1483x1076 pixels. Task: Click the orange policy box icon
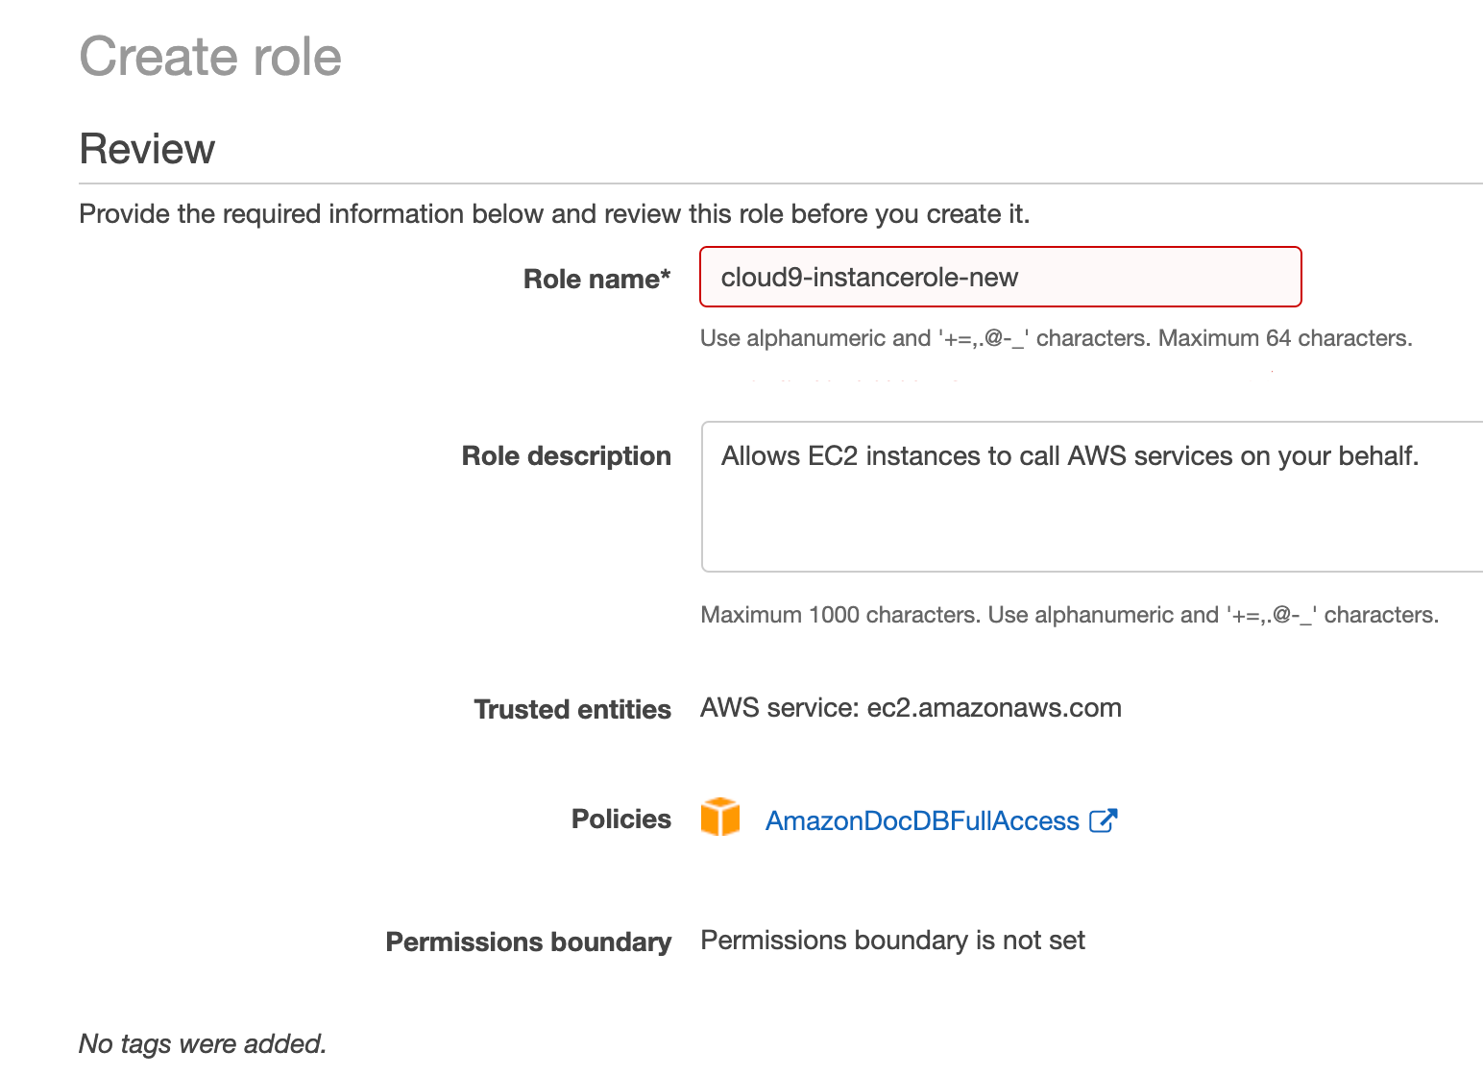[719, 817]
